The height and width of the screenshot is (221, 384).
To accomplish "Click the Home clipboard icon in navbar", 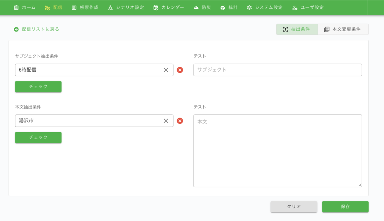I will click(16, 8).
